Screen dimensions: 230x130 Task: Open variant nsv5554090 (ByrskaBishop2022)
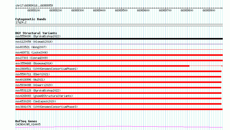click(38, 36)
